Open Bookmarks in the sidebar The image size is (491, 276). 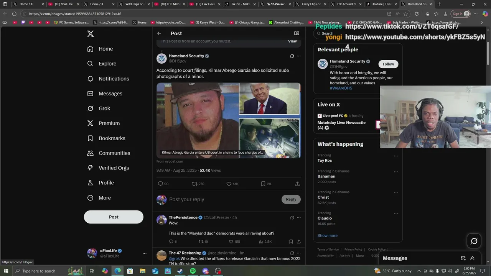[106, 138]
